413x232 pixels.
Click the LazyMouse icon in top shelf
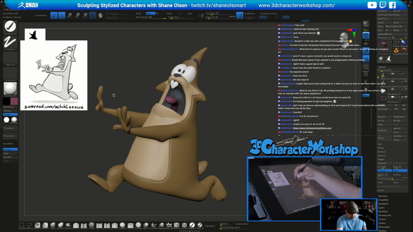(240, 15)
